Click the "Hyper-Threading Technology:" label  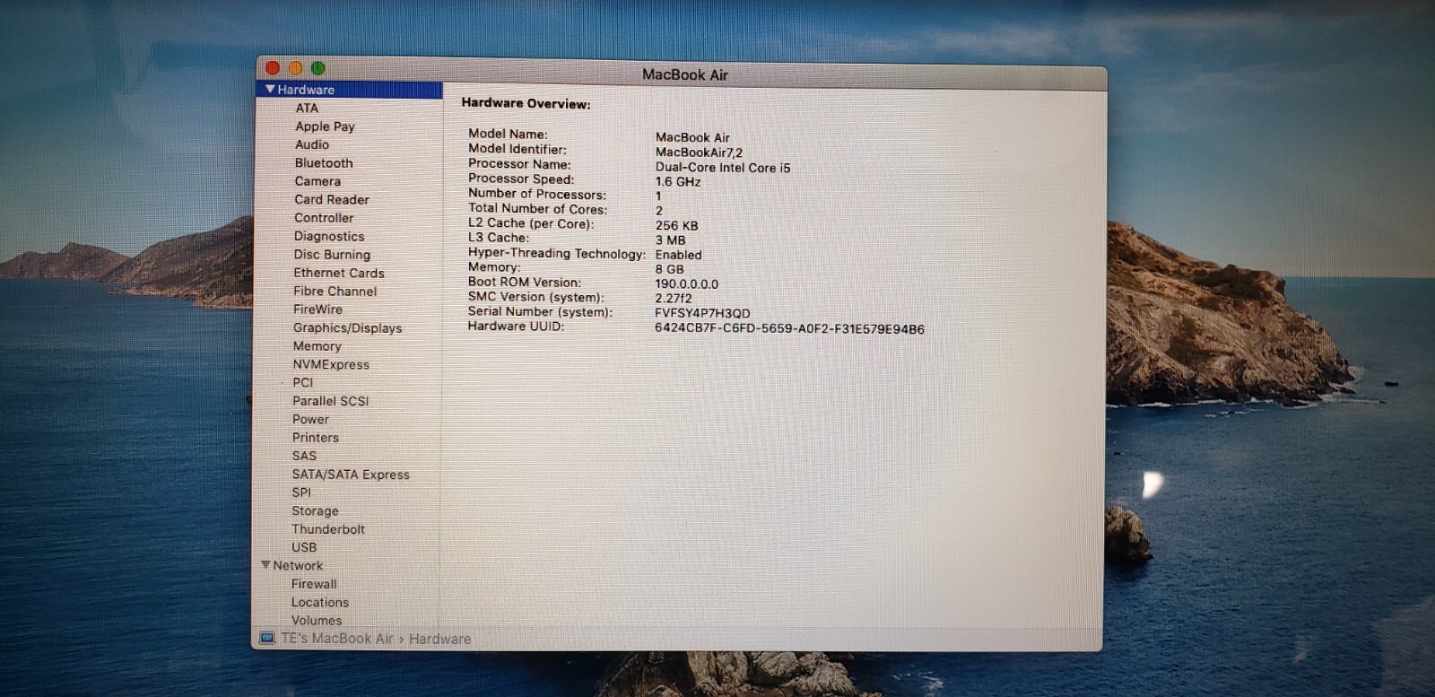pos(557,254)
